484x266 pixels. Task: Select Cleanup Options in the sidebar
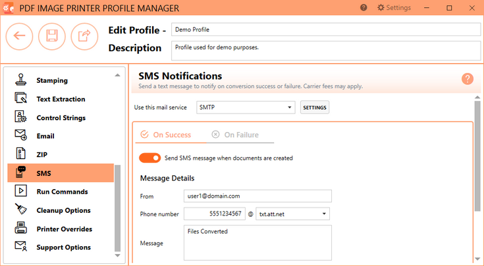click(61, 210)
